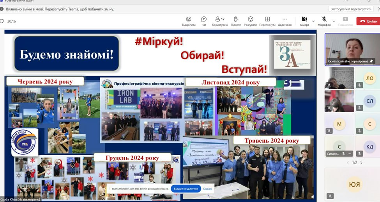Click the muted mic icon on the ЮЯ tile
Viewport: 380px width, 202px height.
click(330, 196)
